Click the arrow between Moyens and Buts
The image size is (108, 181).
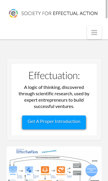21,171
